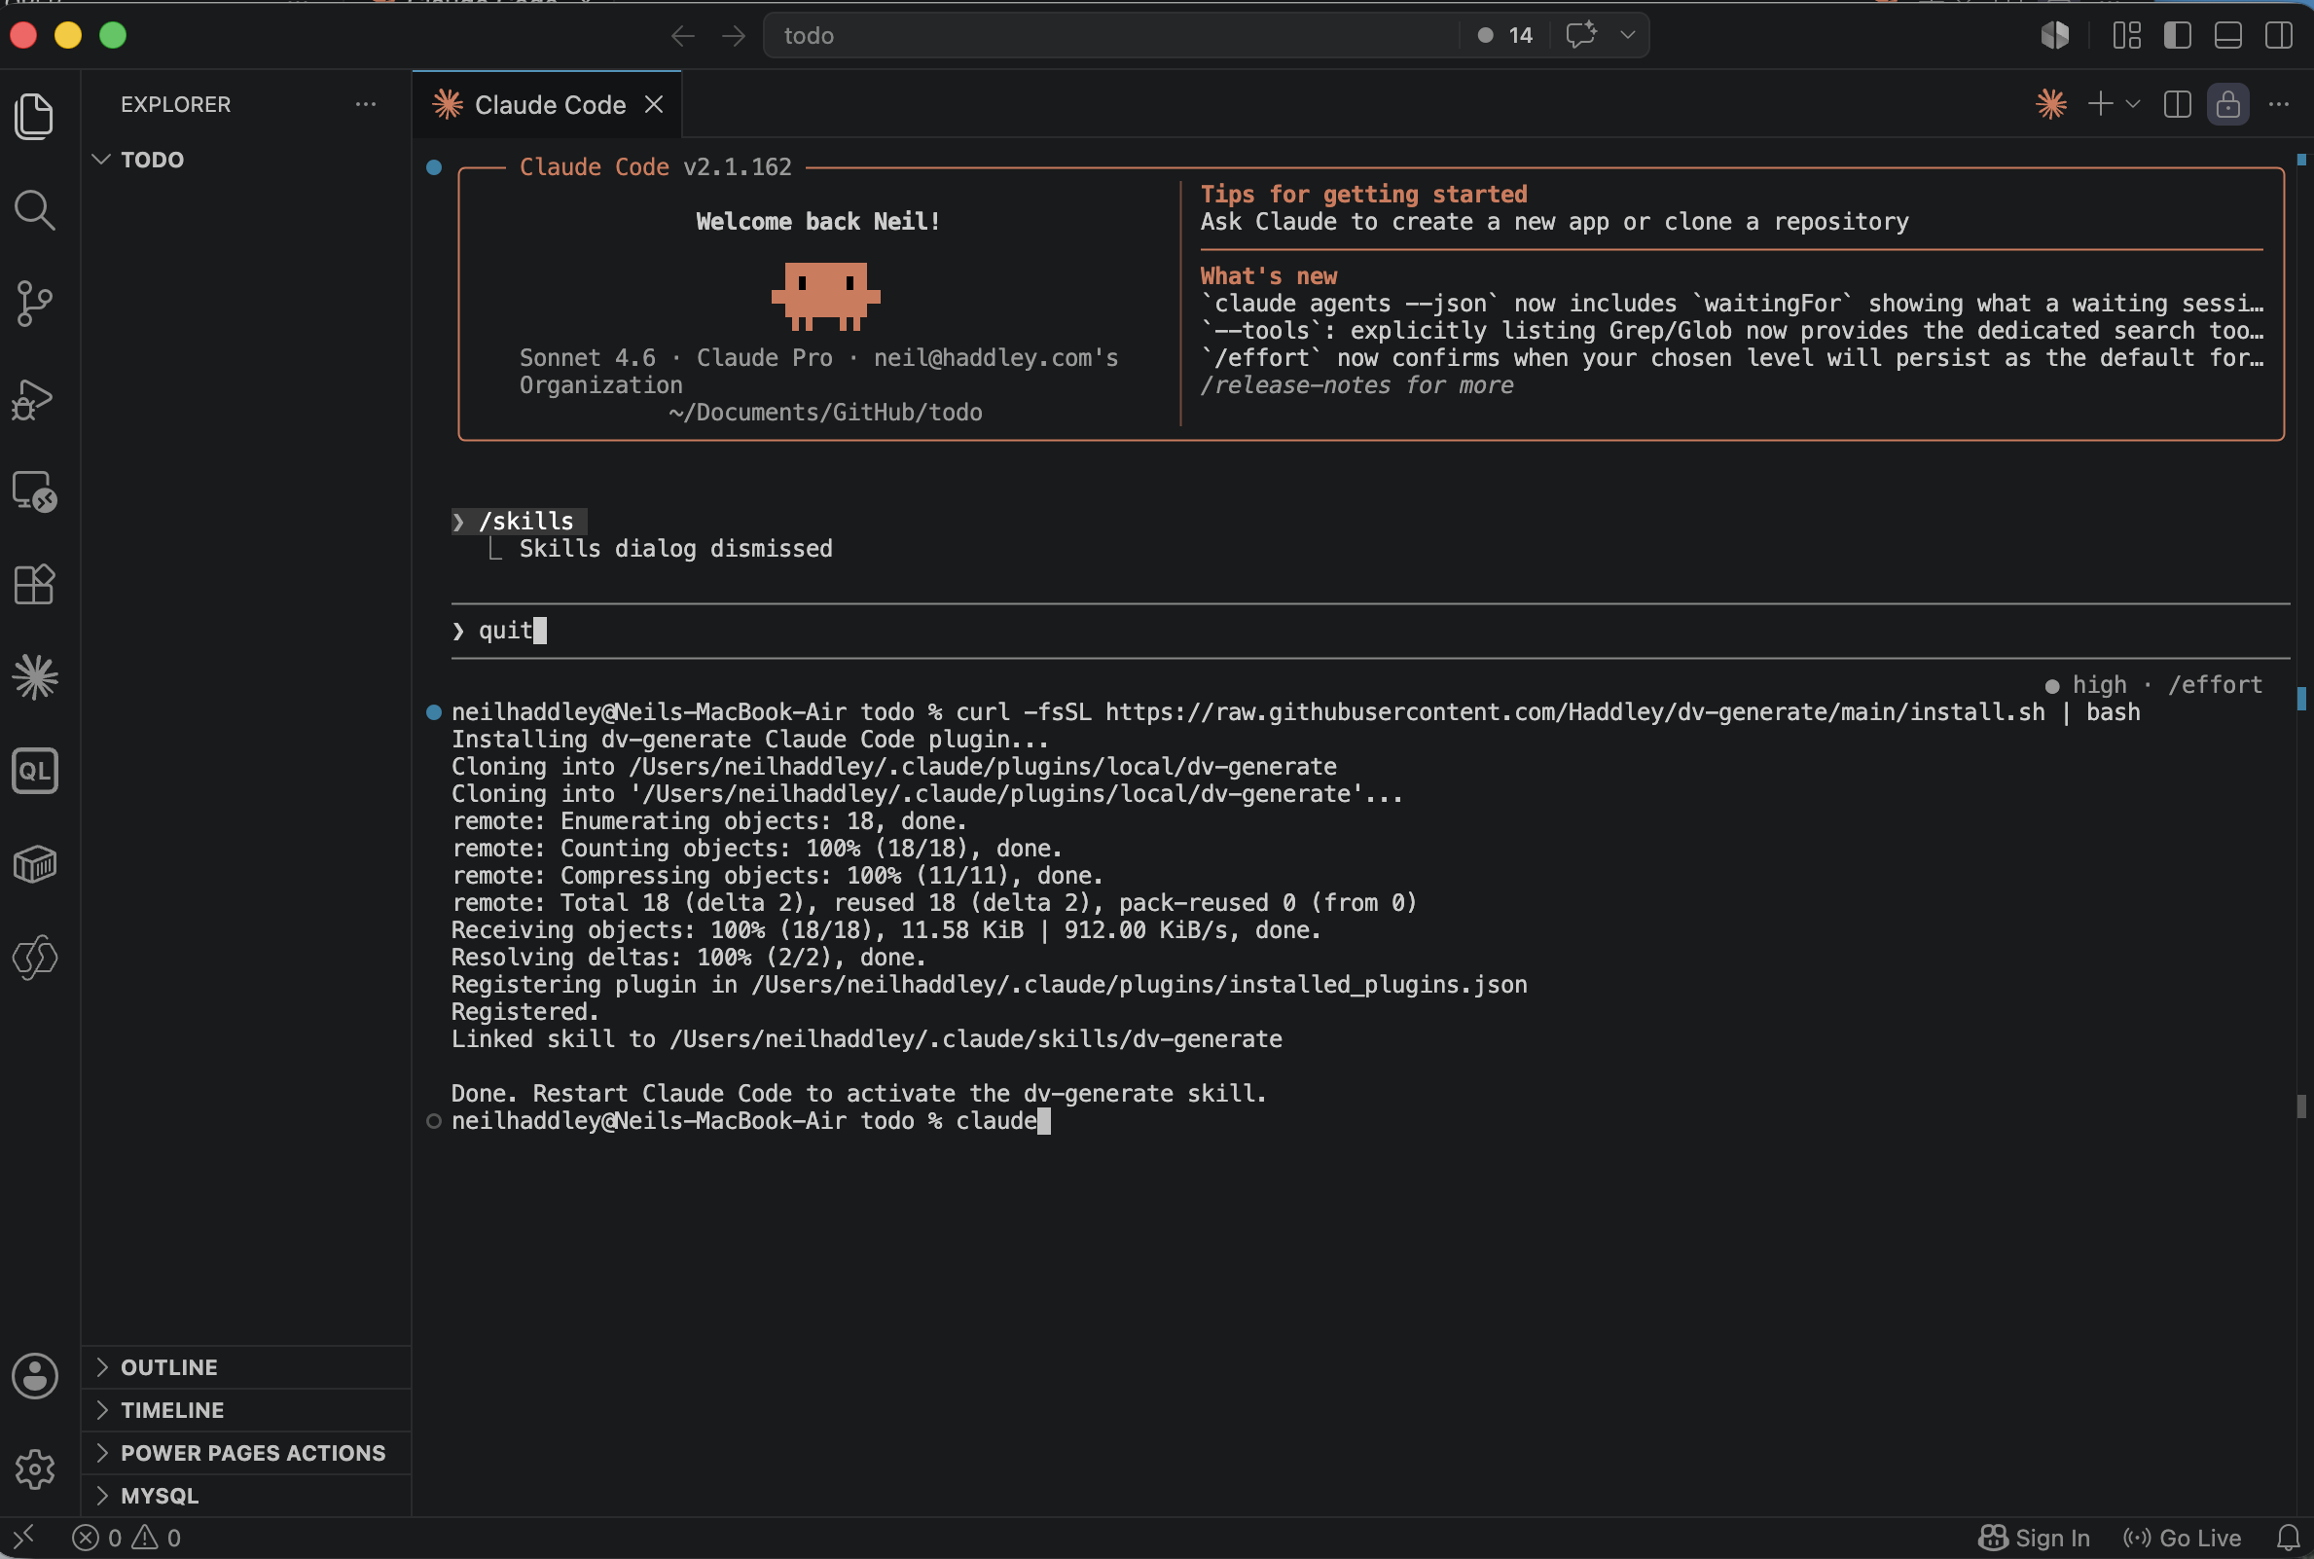Open the Power Platform view icon
The height and width of the screenshot is (1559, 2314).
35,958
